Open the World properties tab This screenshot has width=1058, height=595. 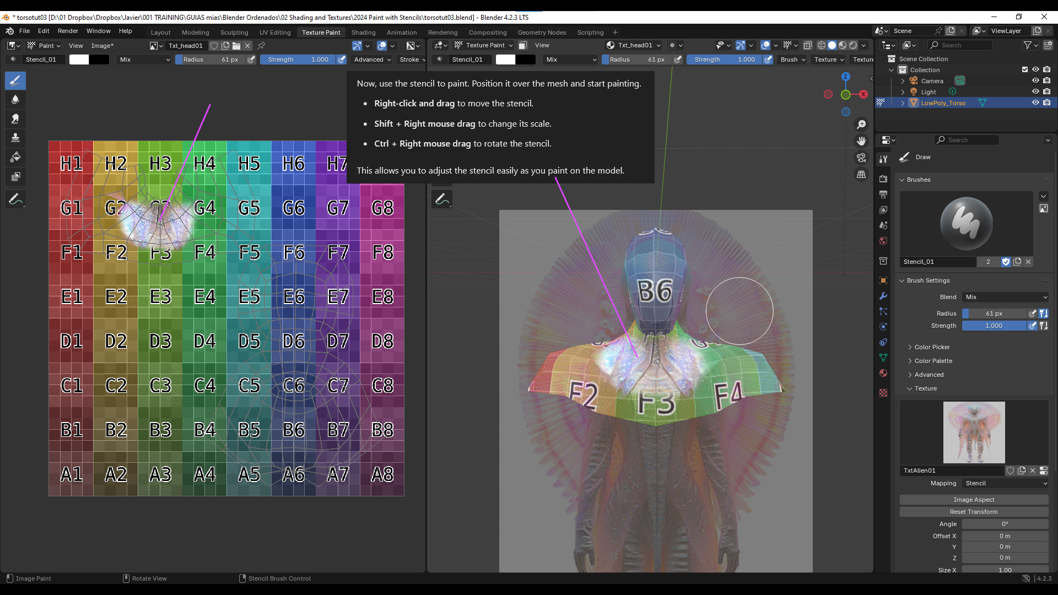[x=883, y=241]
